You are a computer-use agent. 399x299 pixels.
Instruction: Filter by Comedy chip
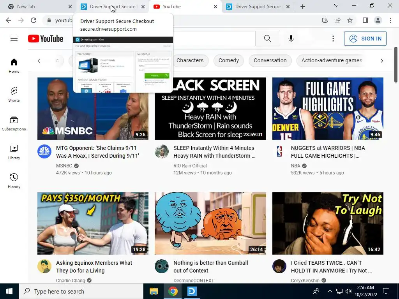pyautogui.click(x=228, y=60)
